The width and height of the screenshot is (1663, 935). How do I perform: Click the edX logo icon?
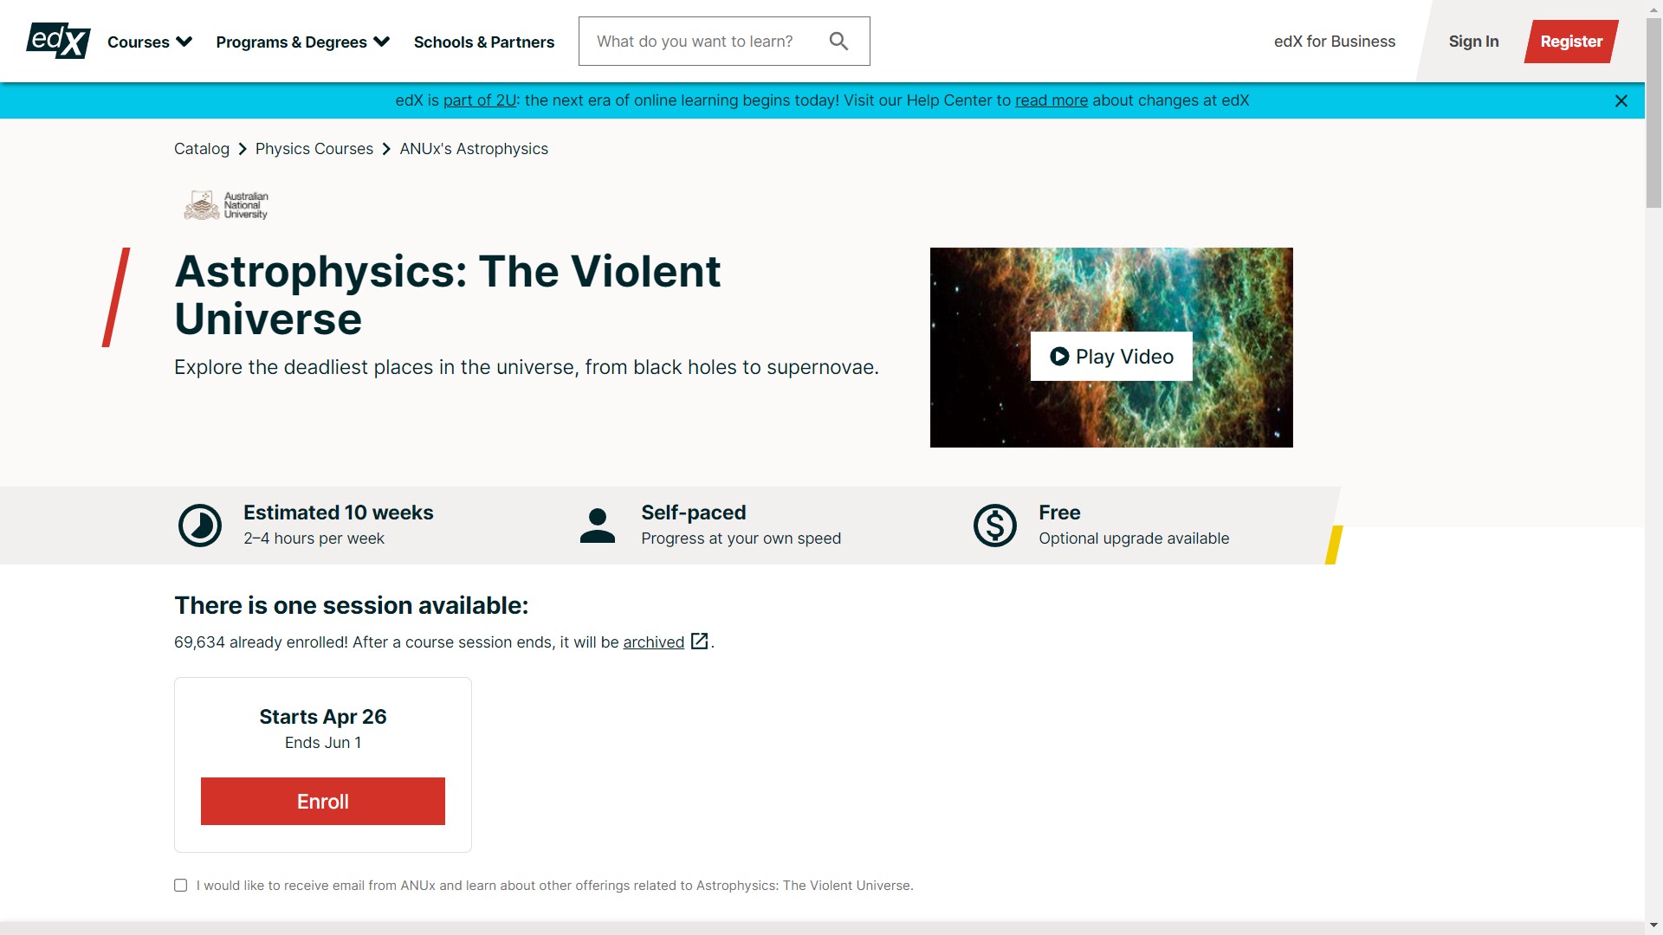(x=58, y=41)
